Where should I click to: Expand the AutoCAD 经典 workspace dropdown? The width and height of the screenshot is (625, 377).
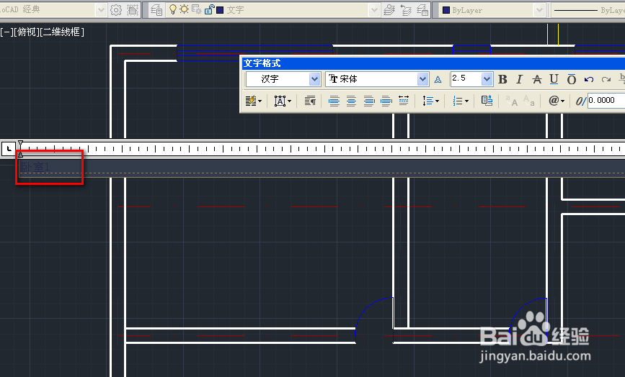pos(101,10)
